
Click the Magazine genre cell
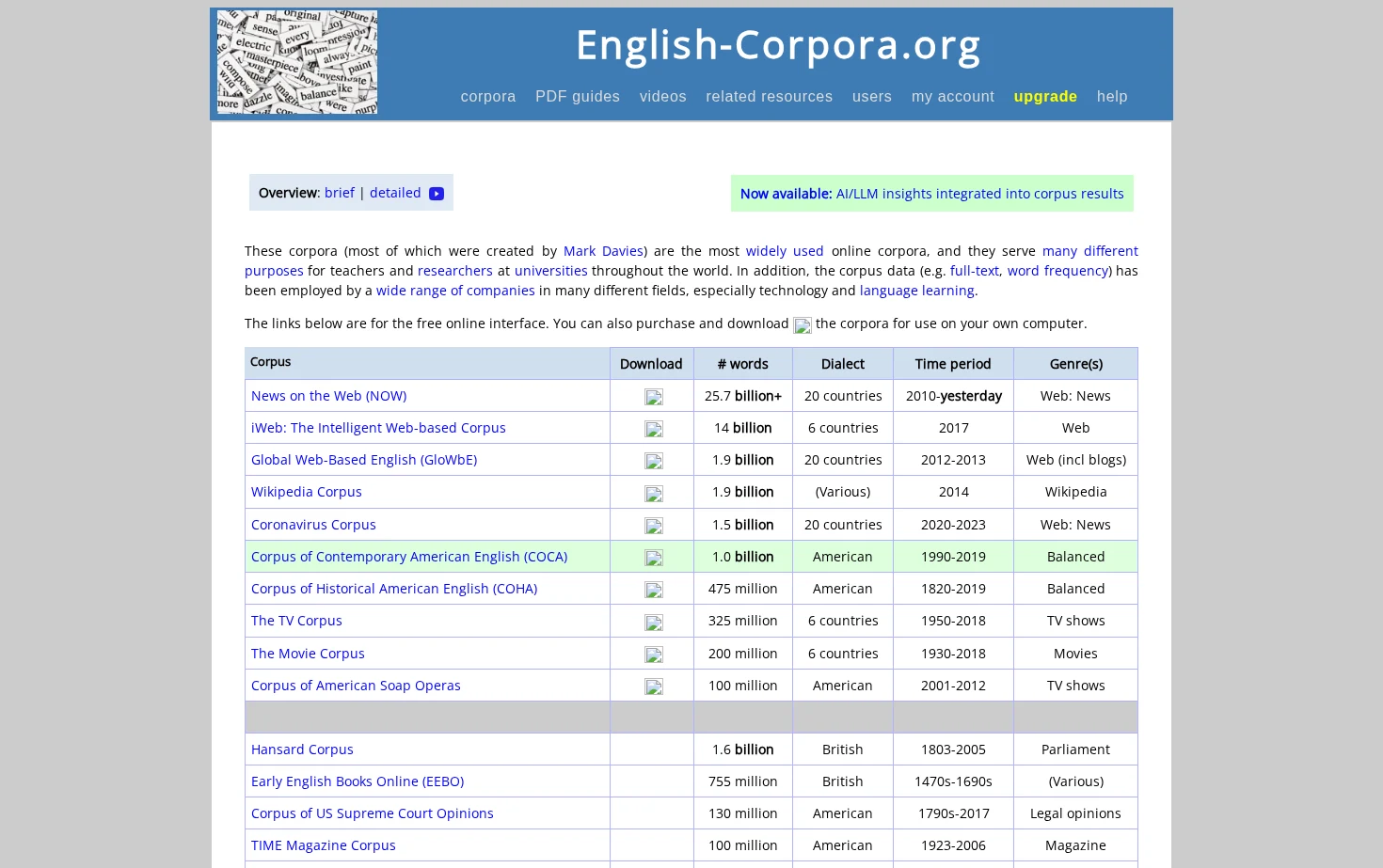1075,845
